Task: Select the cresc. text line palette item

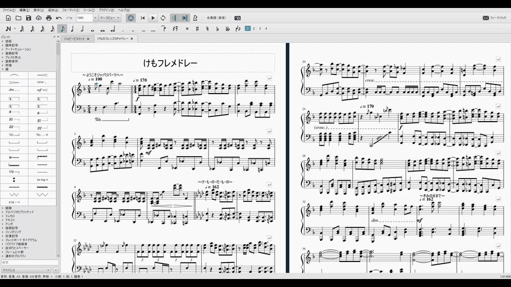Action: click(x=42, y=82)
